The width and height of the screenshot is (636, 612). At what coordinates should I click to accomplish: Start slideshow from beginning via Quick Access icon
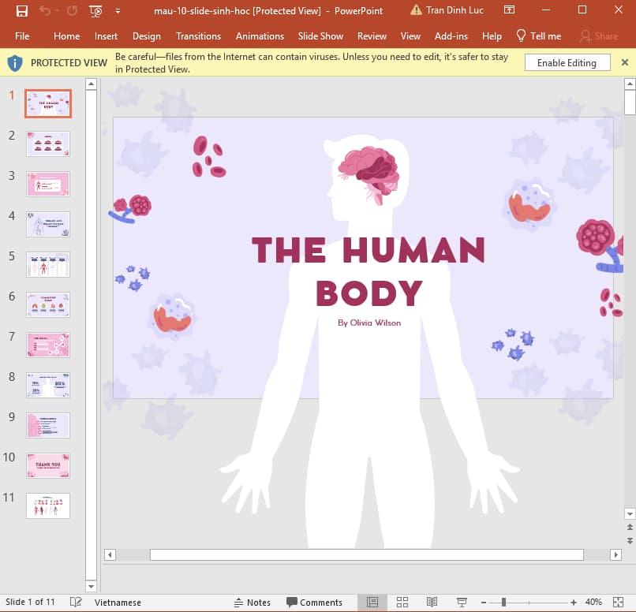(94, 11)
